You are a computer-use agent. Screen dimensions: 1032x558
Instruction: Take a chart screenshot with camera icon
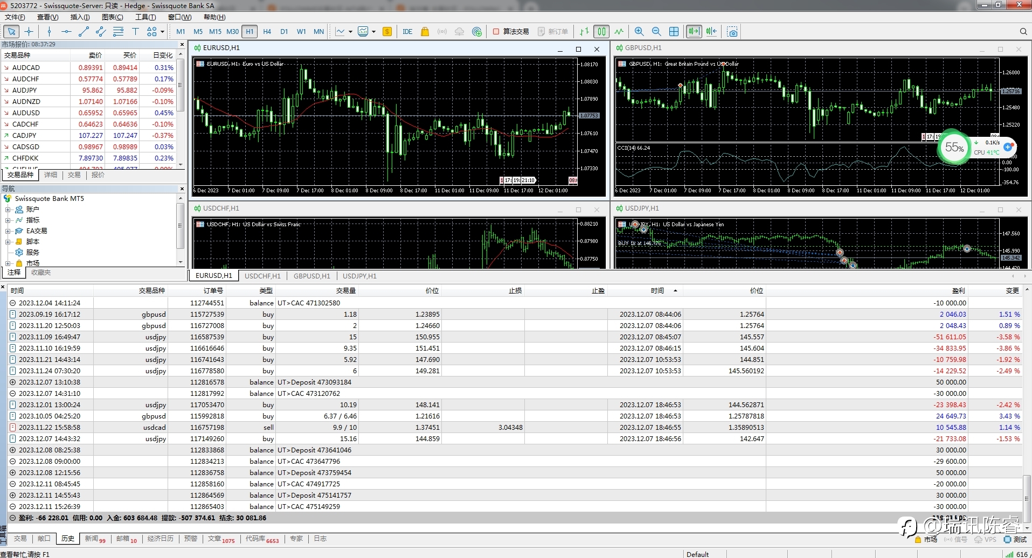(732, 32)
